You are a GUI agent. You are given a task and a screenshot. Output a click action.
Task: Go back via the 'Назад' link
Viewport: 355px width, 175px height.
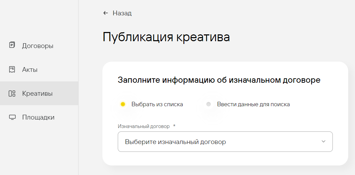pos(122,13)
